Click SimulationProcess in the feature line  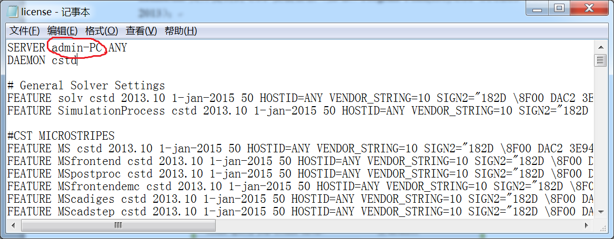coord(111,111)
